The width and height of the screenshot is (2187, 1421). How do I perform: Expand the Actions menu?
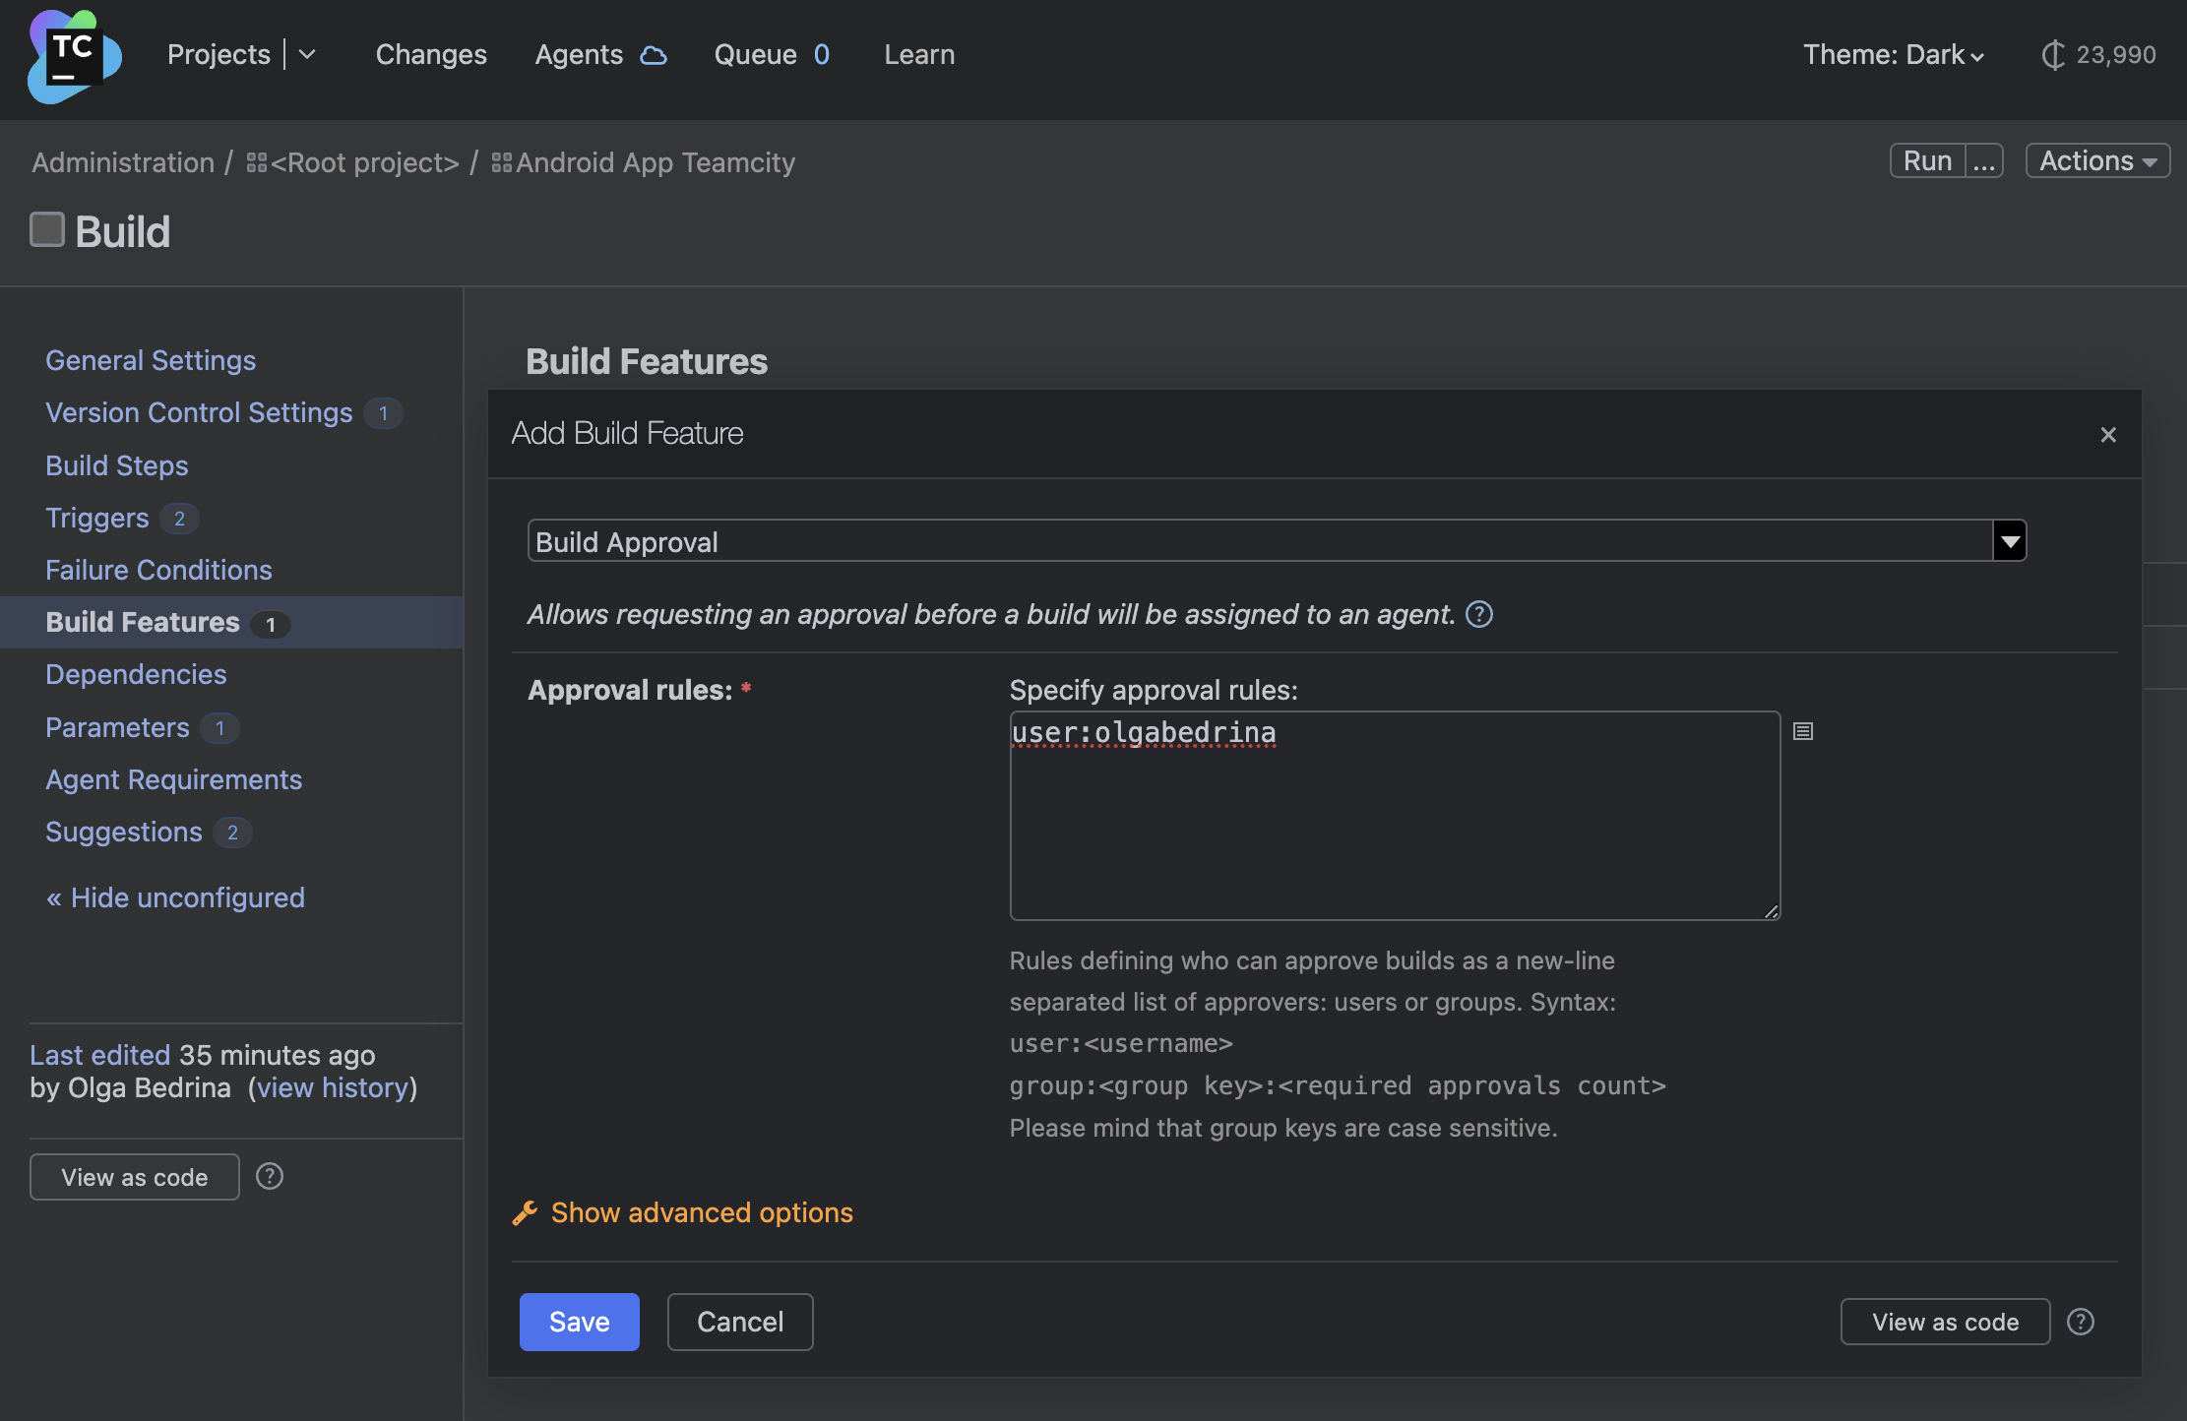coord(2096,160)
